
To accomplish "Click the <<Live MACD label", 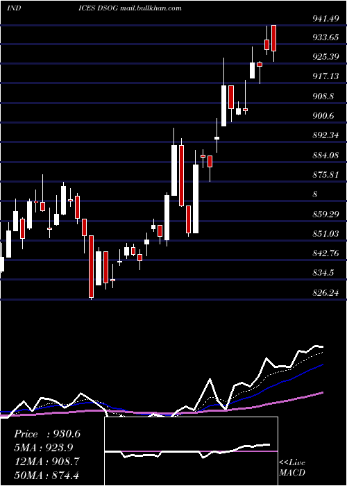I will coord(292,467).
